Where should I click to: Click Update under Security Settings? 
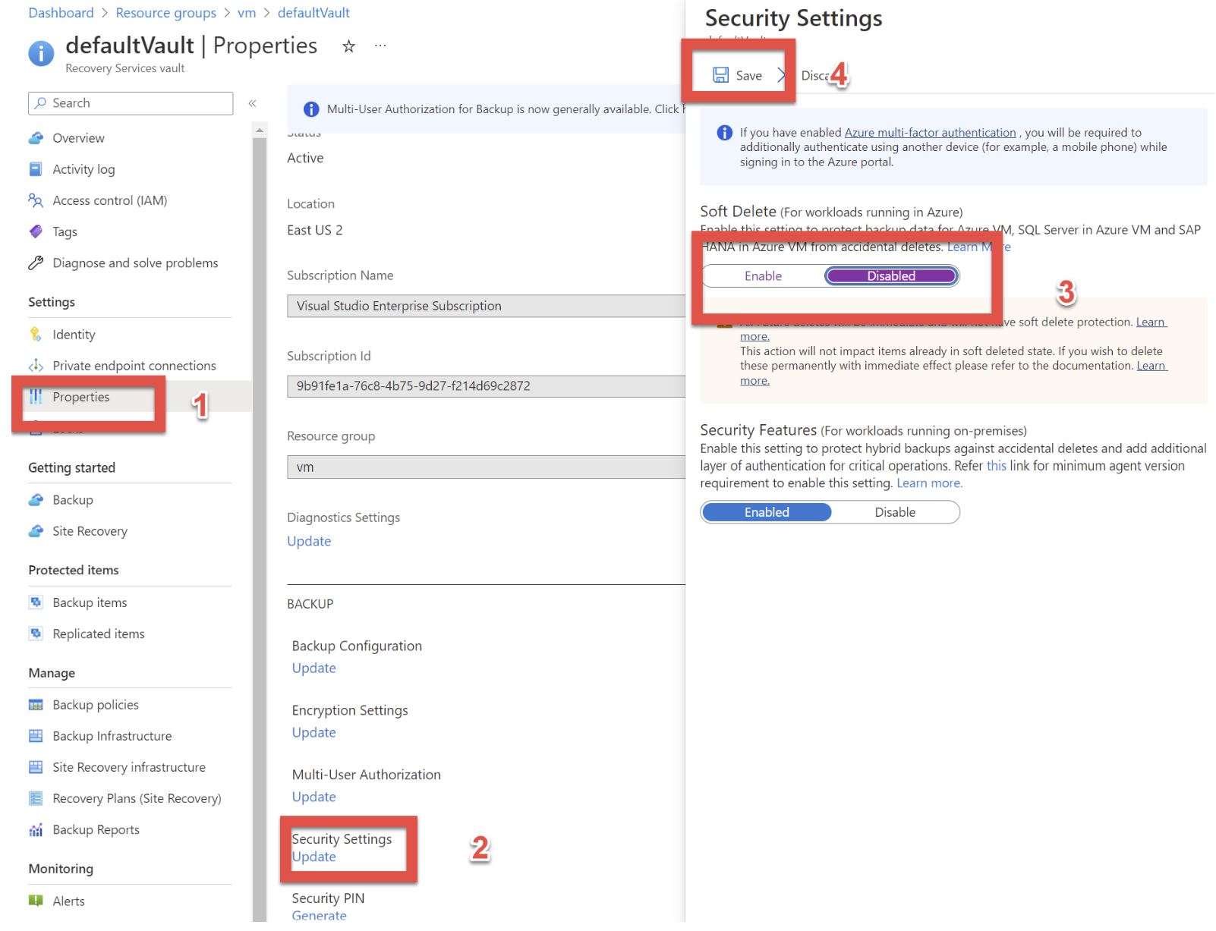coord(313,857)
